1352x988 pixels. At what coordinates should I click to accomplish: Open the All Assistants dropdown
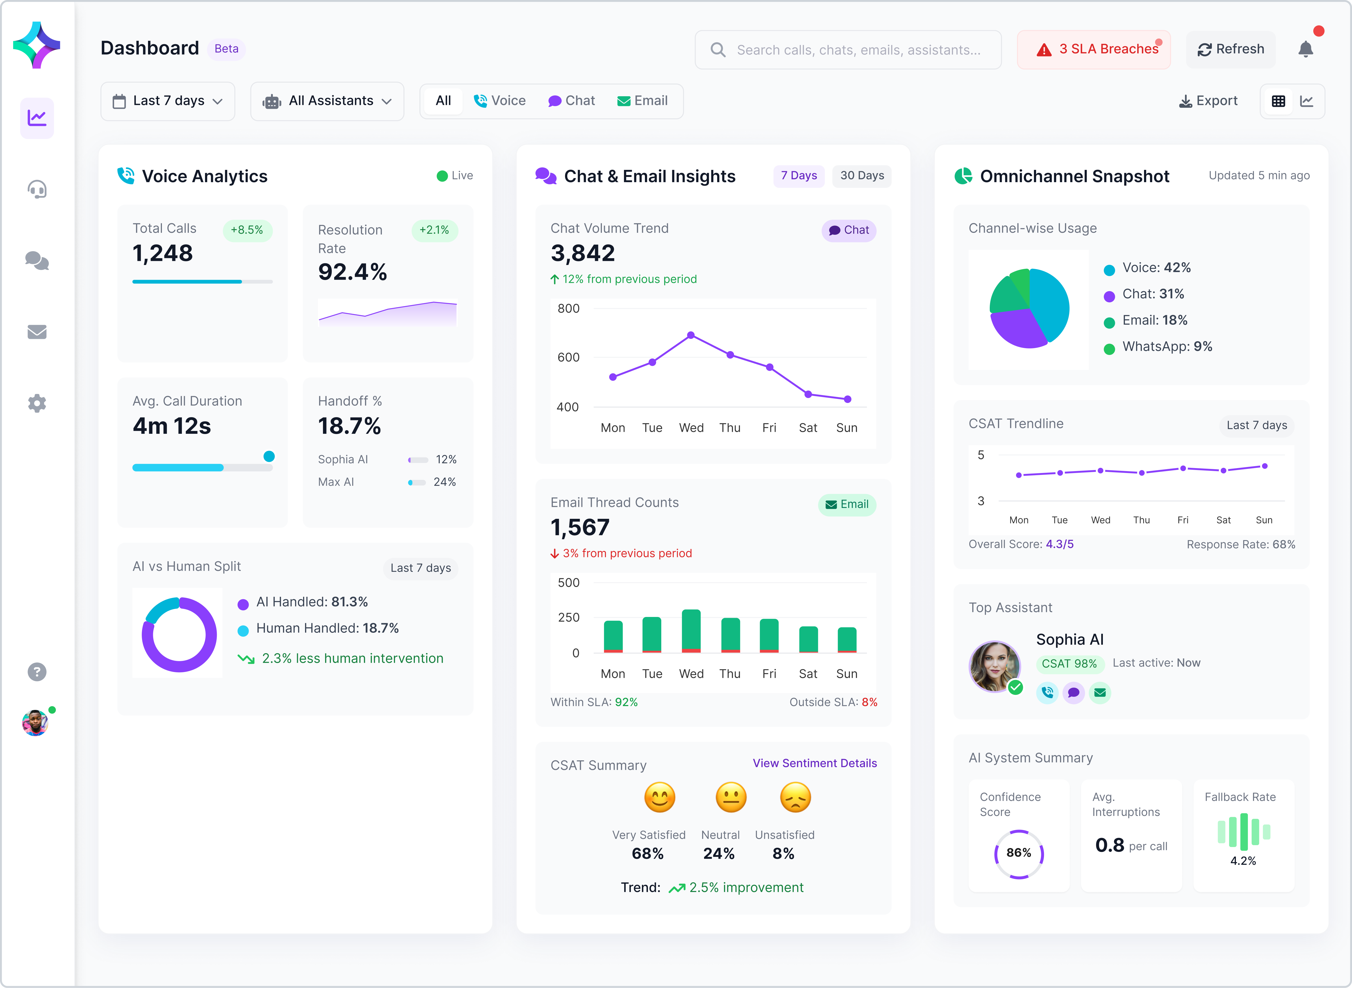tap(327, 101)
